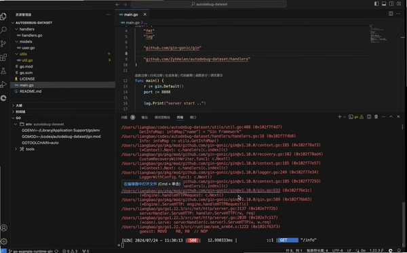Toggle the bottom panel layout icon

tap(384, 3)
